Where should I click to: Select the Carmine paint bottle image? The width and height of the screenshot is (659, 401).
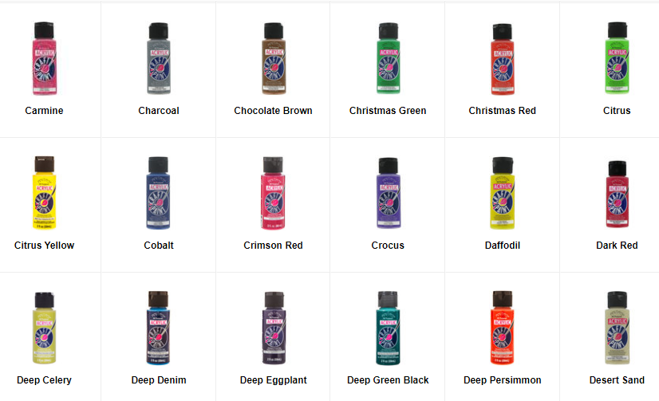[x=44, y=58]
